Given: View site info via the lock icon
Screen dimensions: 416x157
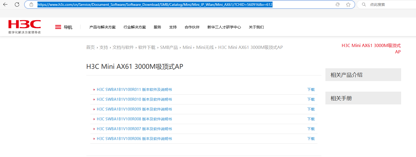Looking at the screenshot, I should click(x=31, y=5).
